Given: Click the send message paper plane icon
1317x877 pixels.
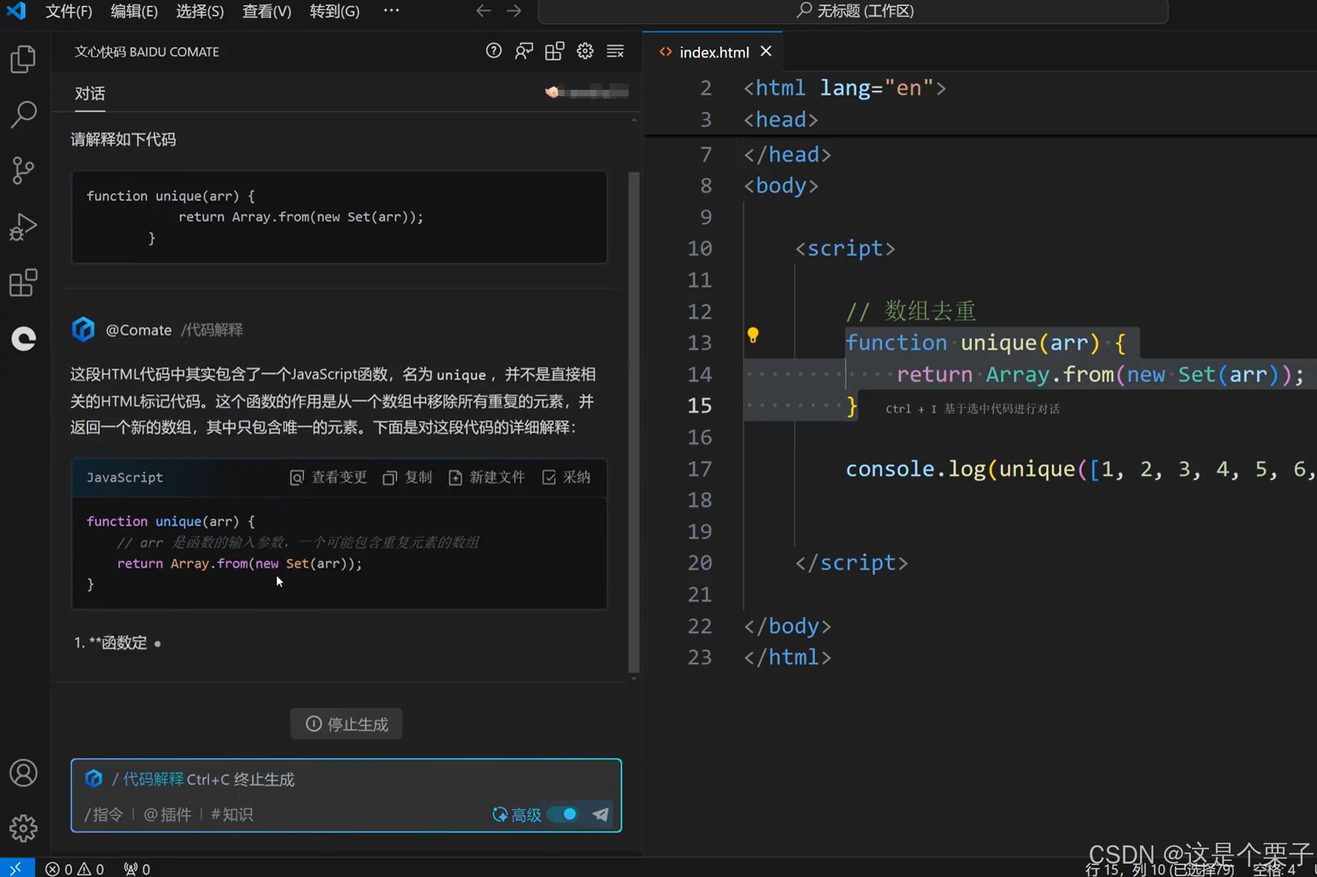Looking at the screenshot, I should pos(600,814).
